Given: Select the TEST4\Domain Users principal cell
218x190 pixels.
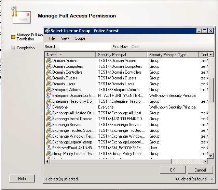Looking at the screenshot, I should point(116,84).
